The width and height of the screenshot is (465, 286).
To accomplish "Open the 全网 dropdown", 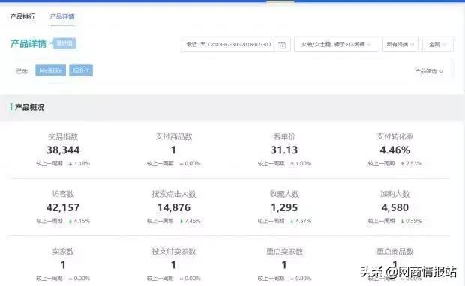I will (438, 44).
